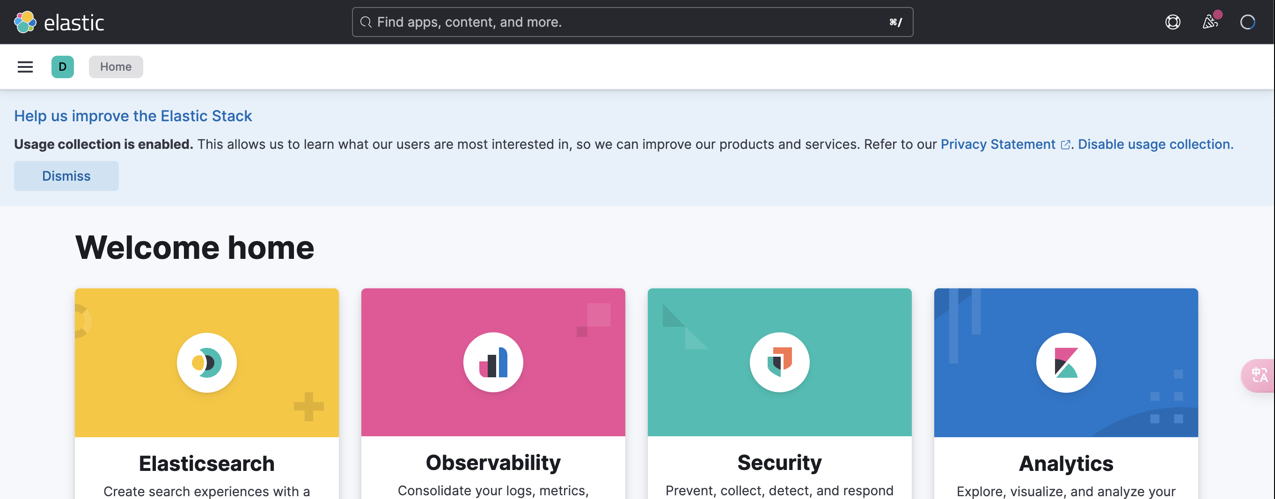The image size is (1275, 499).
Task: Click the Elasticsearch logo icon
Action: (x=207, y=362)
